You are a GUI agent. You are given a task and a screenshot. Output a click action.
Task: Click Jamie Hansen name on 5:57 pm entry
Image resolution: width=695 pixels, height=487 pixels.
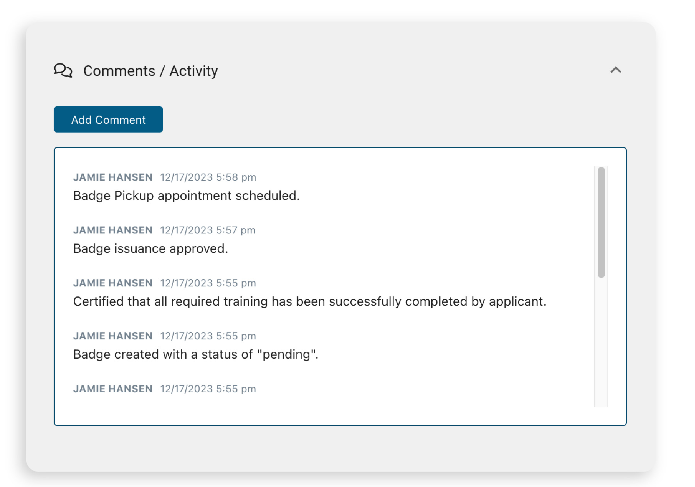[113, 230]
